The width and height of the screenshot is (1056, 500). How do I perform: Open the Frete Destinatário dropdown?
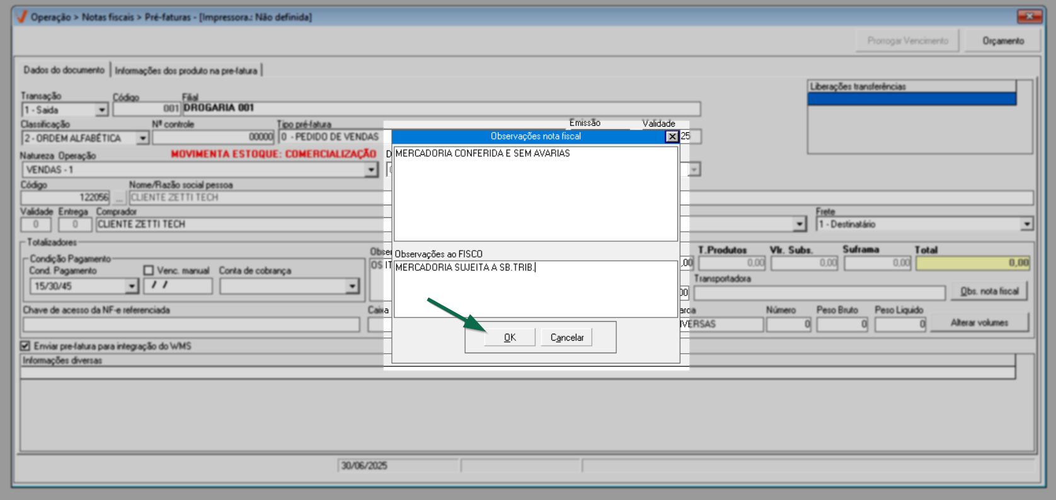pos(1026,224)
